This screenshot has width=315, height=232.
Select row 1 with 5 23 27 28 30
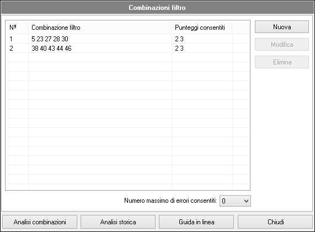pyautogui.click(x=128, y=39)
